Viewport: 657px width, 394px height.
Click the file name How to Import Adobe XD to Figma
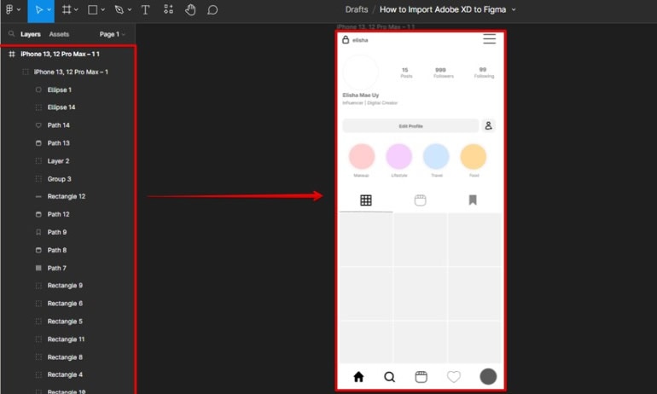443,9
